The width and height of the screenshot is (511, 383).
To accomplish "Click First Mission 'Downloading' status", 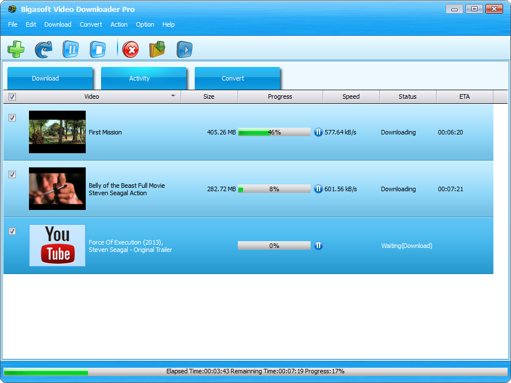I will coord(398,132).
